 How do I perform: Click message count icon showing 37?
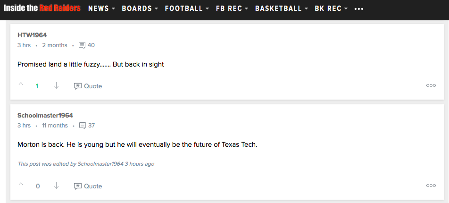(82, 126)
